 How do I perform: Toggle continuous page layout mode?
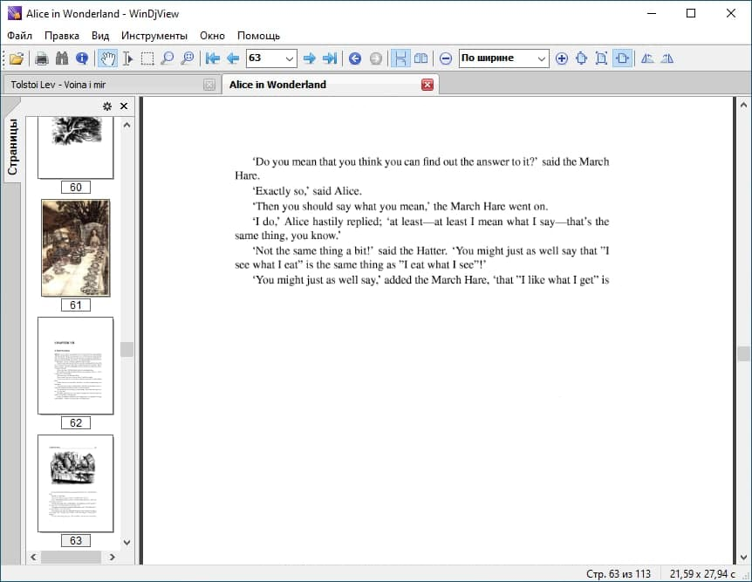400,58
